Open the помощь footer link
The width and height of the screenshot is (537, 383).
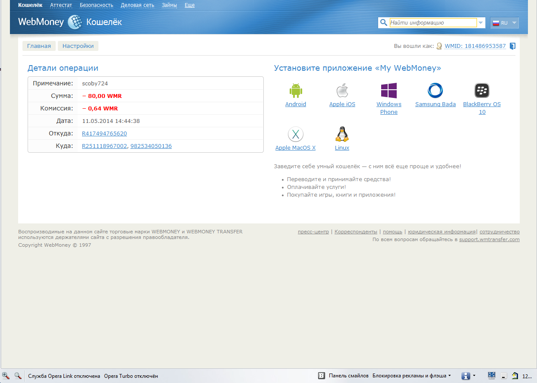[392, 232]
